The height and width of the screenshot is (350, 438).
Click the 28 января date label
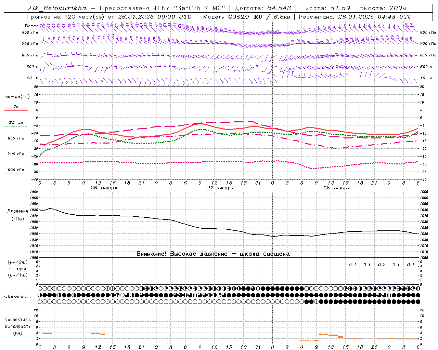336,188
